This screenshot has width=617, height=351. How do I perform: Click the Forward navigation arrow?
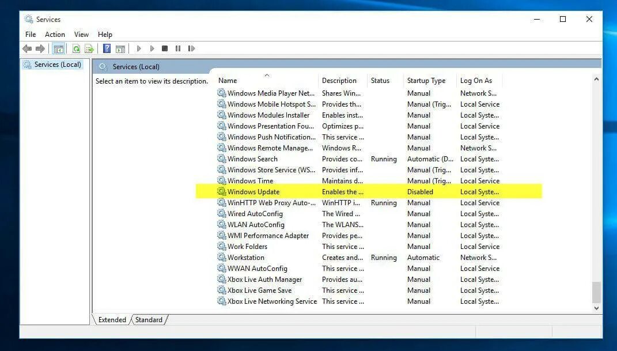39,48
